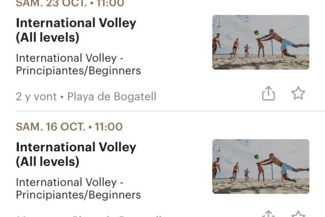Tap share icon on 16 Oct. event
Image resolution: width=325 pixels, height=217 pixels.
[268, 214]
